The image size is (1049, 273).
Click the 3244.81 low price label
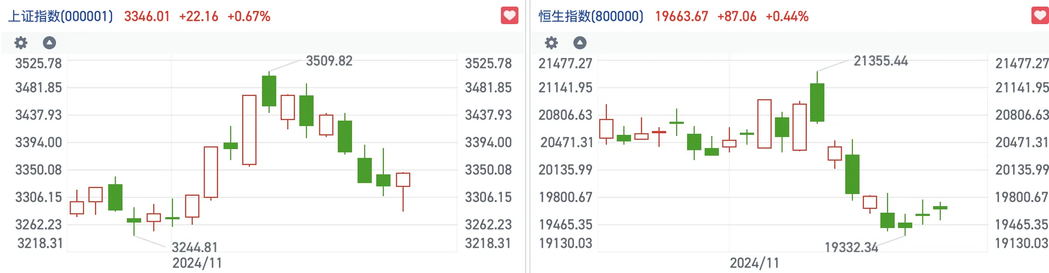(x=194, y=247)
